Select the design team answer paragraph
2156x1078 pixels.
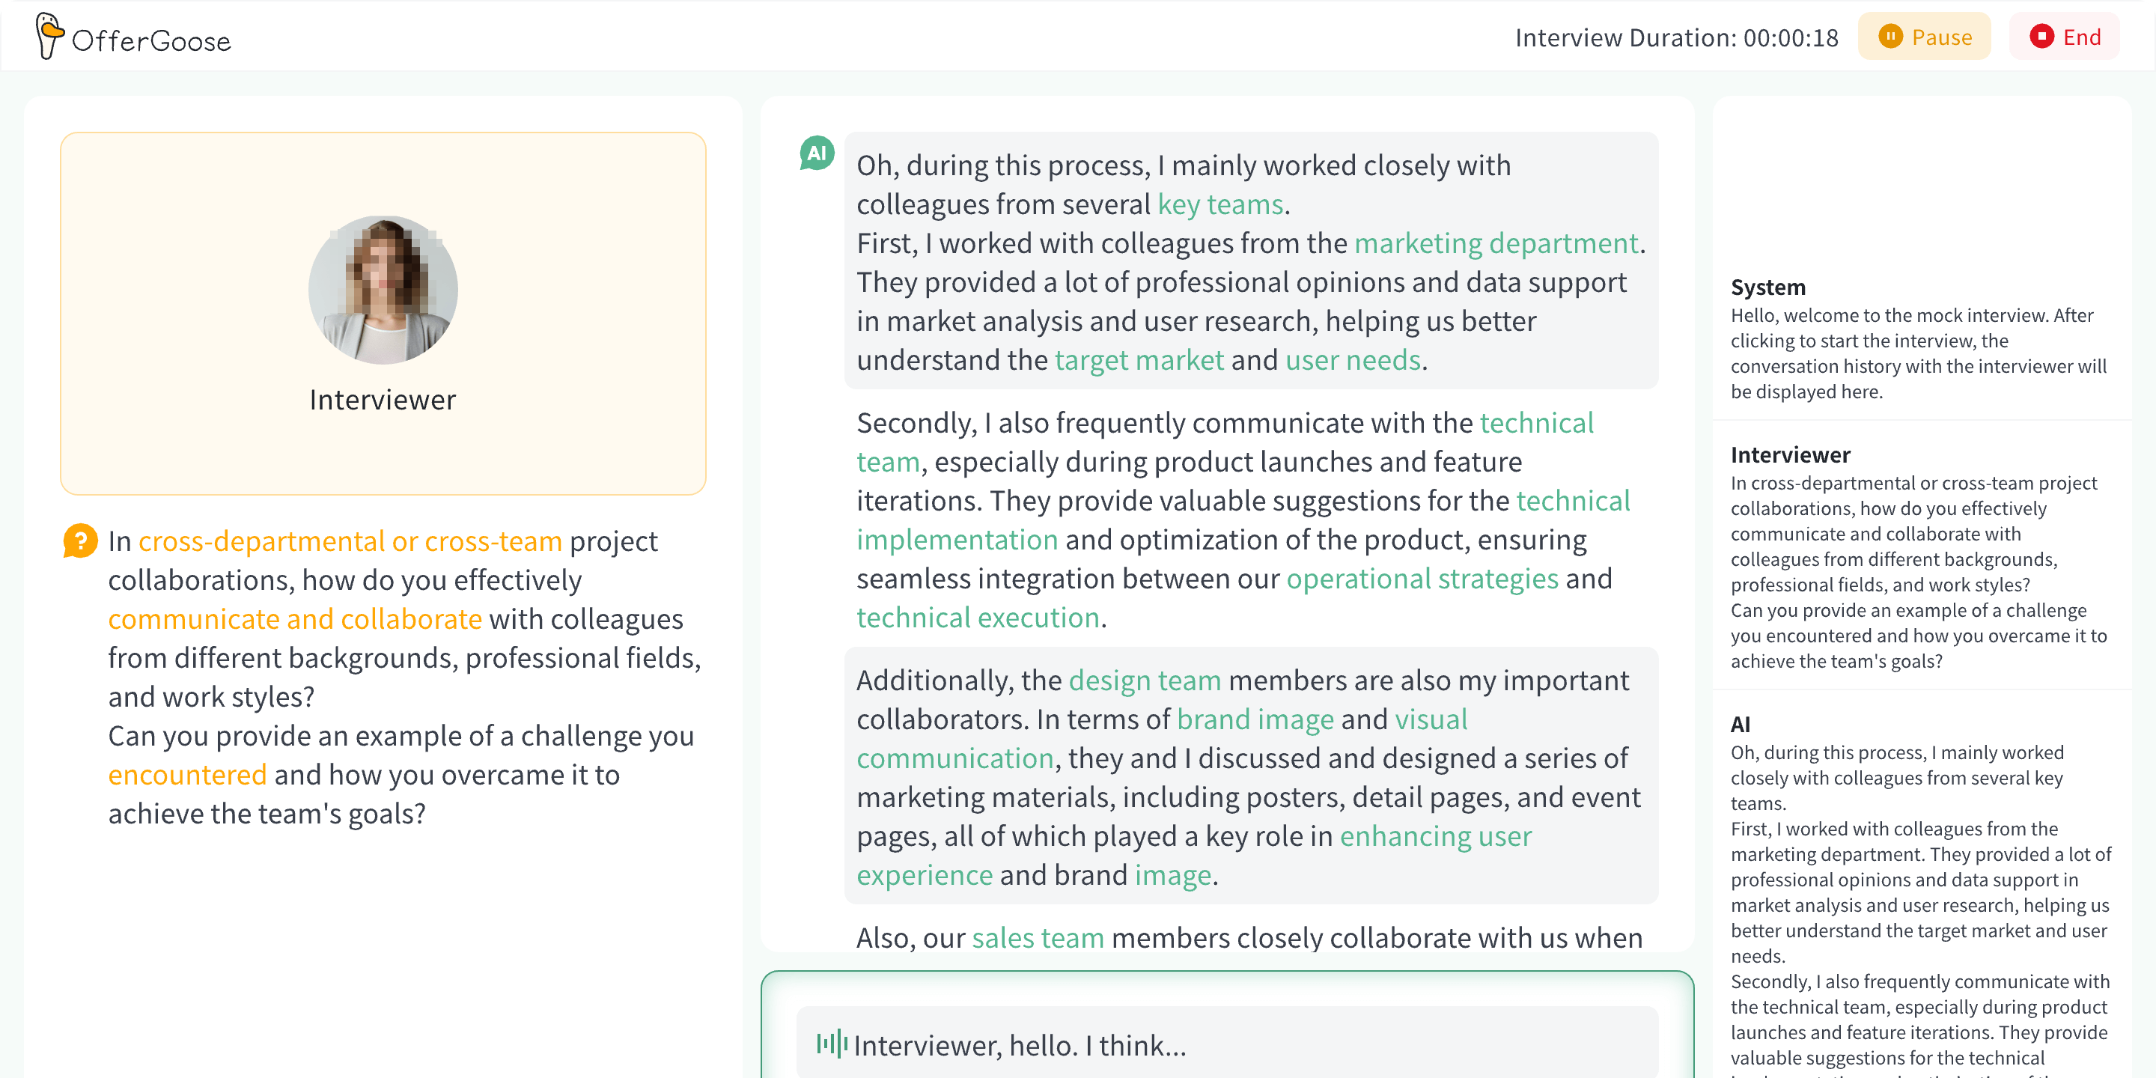pos(1250,776)
